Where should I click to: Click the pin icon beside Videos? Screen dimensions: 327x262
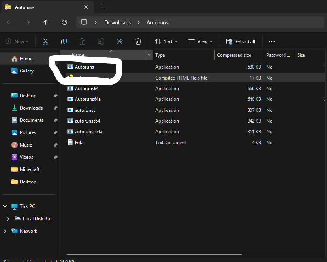tap(55, 157)
